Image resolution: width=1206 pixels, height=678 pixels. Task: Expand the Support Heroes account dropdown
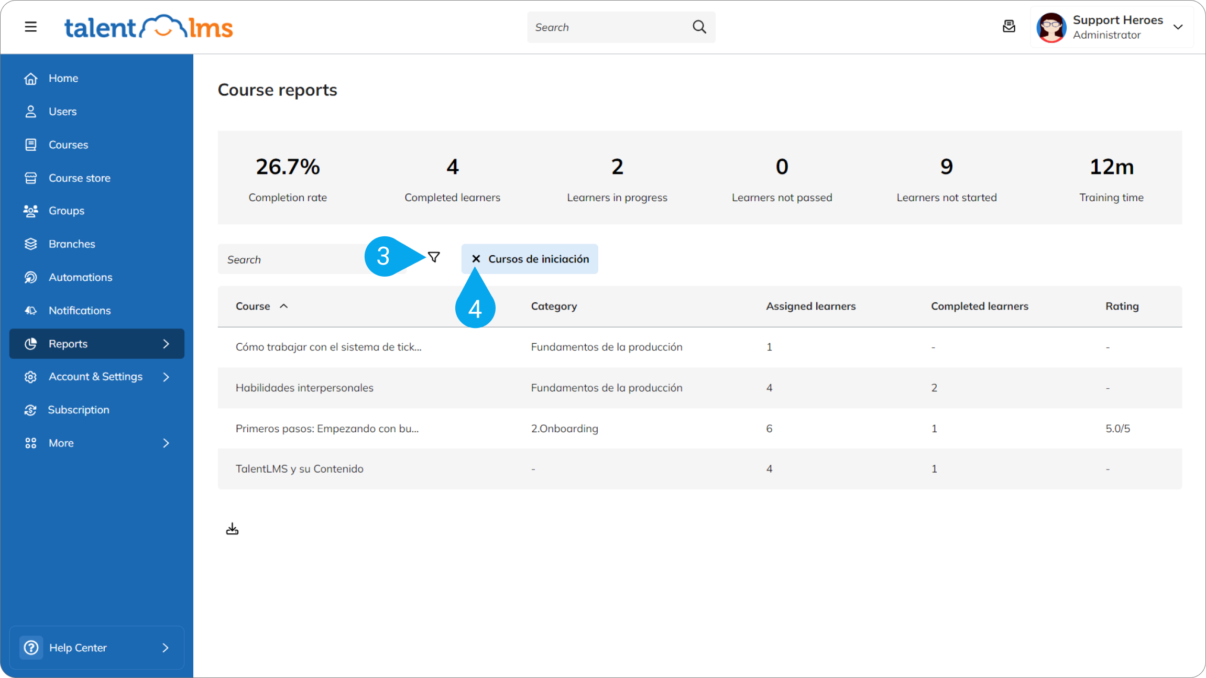(x=1178, y=27)
